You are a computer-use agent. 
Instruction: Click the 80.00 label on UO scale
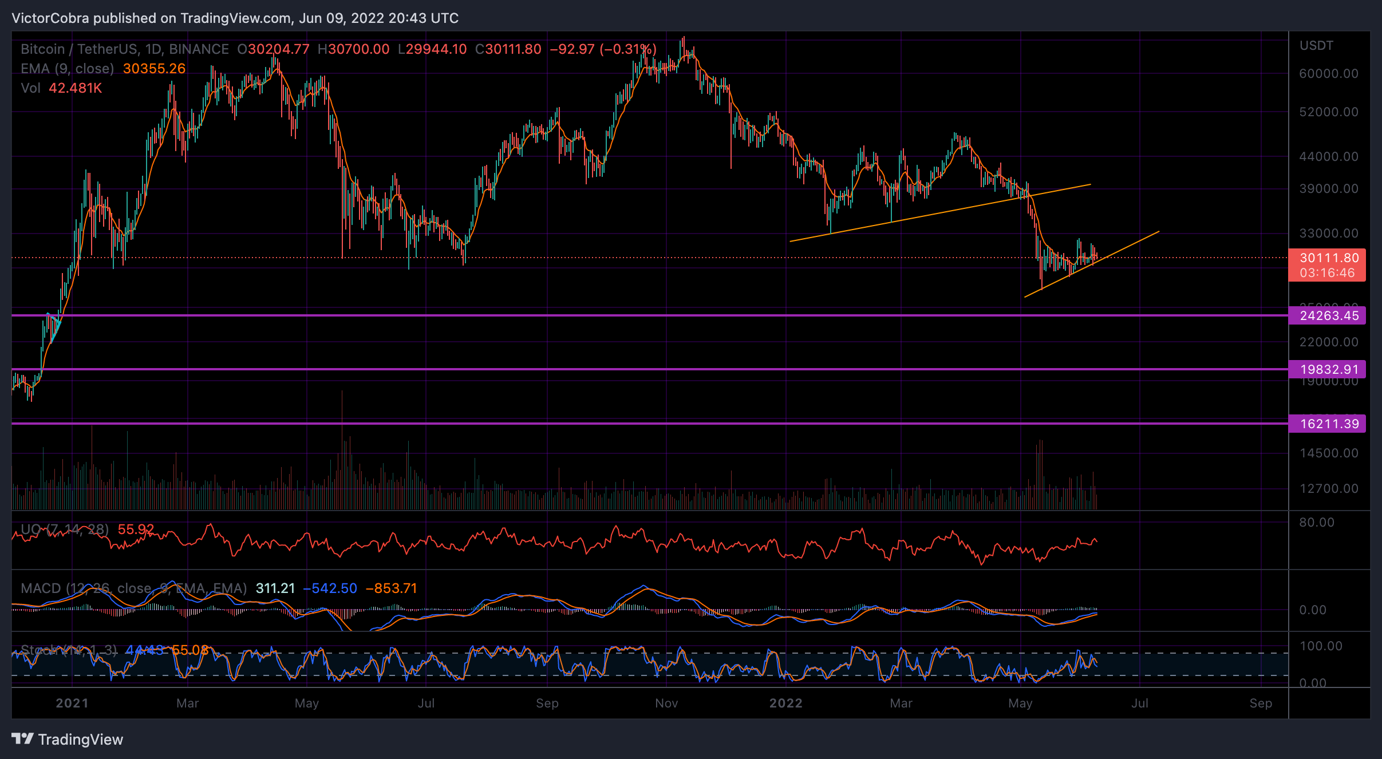pyautogui.click(x=1317, y=522)
